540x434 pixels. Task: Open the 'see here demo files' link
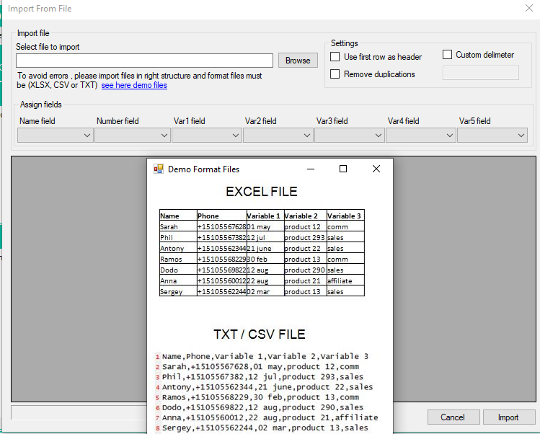(134, 85)
